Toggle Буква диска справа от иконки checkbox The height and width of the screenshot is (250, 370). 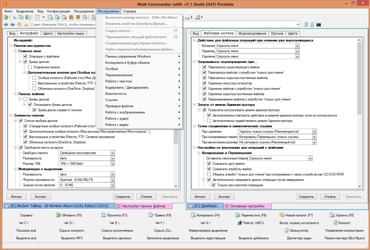pyautogui.click(x=34, y=110)
